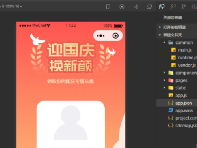
Task: Click the '迎国庆' headline text
Action: coord(71,50)
